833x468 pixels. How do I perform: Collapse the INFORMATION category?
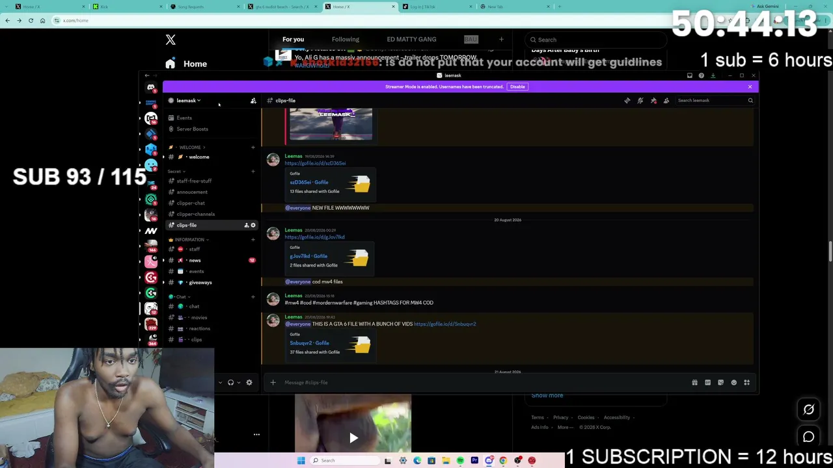(189, 240)
